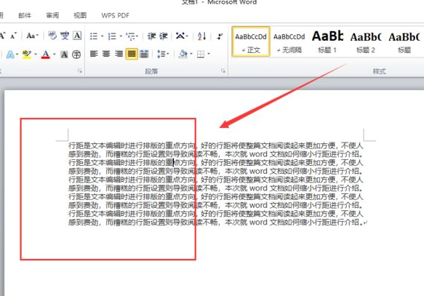Image resolution: width=424 pixels, height=296 pixels.
Task: Open line spacing dropdown
Action: (163, 54)
